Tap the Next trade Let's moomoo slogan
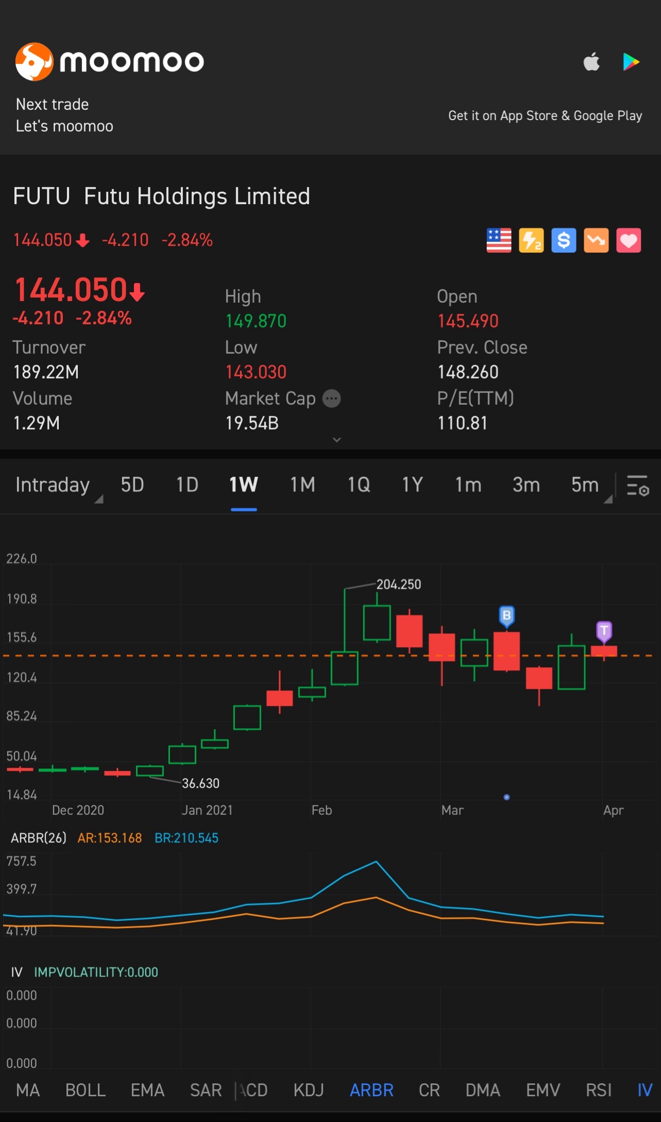Viewport: 661px width, 1122px height. coord(64,115)
